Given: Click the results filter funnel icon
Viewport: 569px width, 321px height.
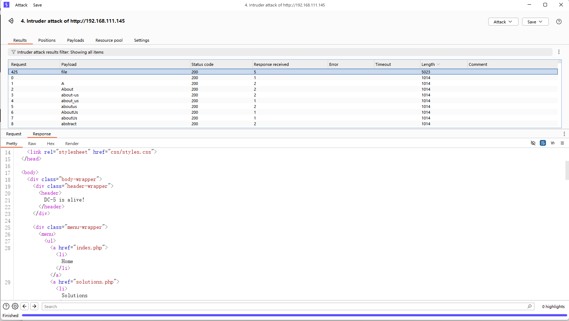Looking at the screenshot, I should pos(13,52).
